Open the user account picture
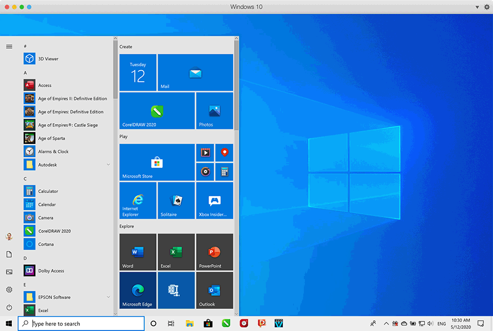 click(9, 236)
